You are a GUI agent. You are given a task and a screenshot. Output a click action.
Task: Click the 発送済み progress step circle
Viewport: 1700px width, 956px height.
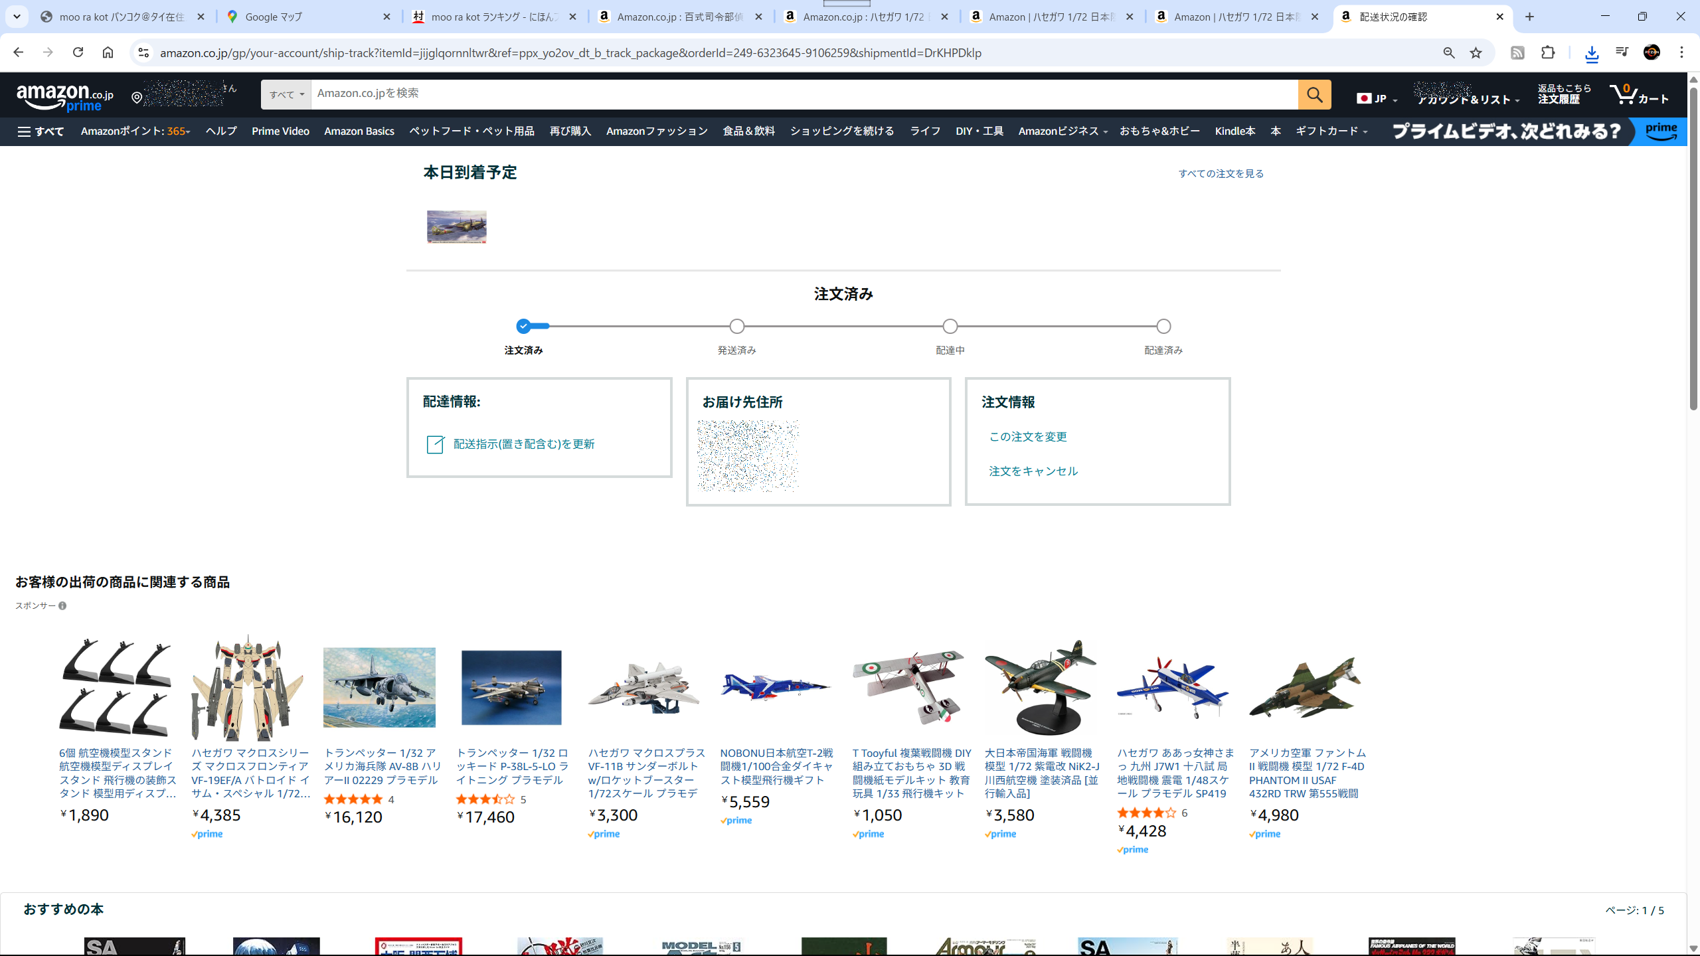(736, 326)
